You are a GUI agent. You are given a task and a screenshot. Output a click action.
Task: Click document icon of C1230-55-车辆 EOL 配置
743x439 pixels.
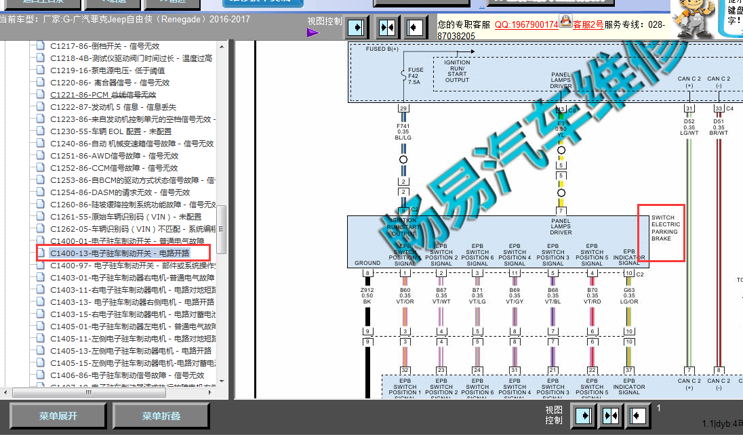point(41,131)
